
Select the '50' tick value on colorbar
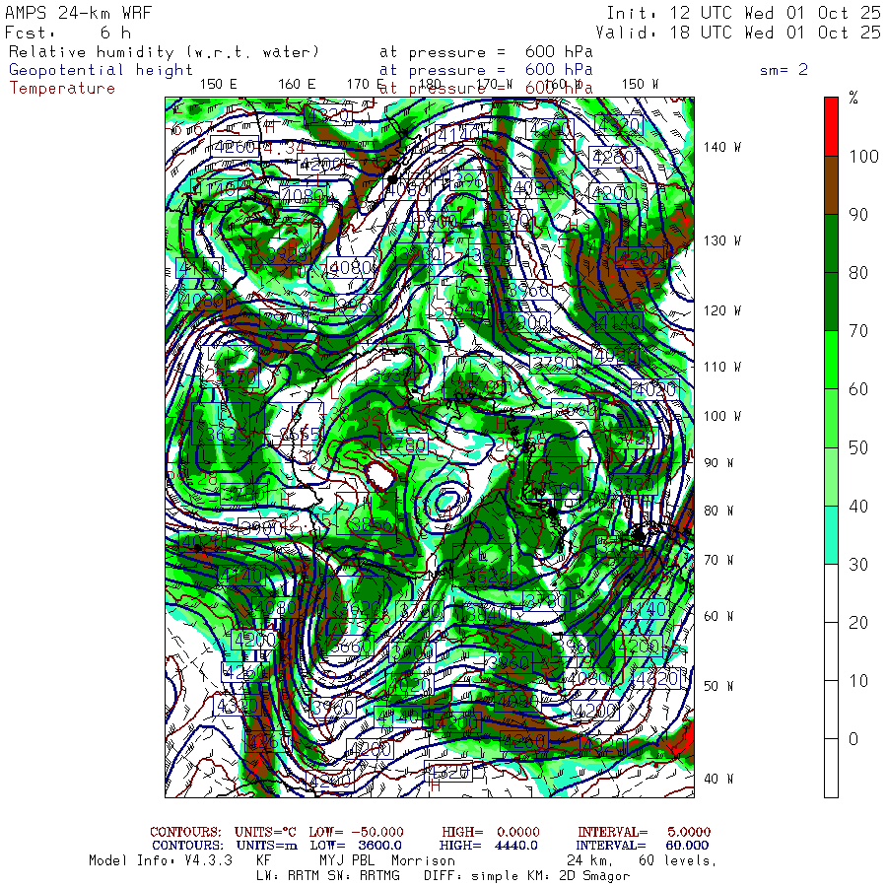pyautogui.click(x=857, y=447)
